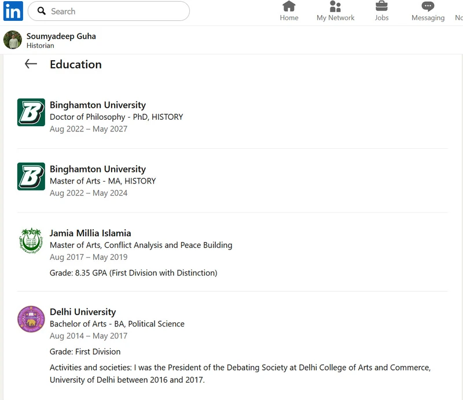This screenshot has height=400, width=463.
Task: Click the Aug 2017 – May 2019 dates
Action: [x=89, y=257]
